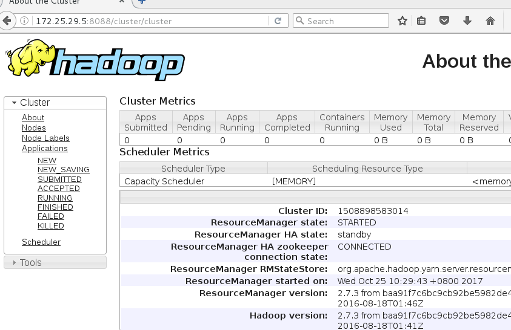The width and height of the screenshot is (511, 330).
Task: Filter applications by KILLED state
Action: [51, 225]
